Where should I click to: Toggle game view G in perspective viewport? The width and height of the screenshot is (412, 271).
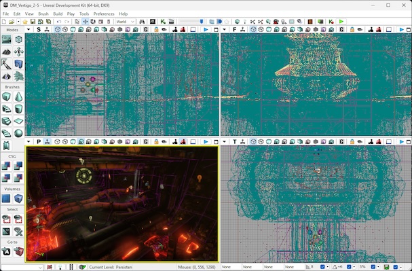(146, 142)
